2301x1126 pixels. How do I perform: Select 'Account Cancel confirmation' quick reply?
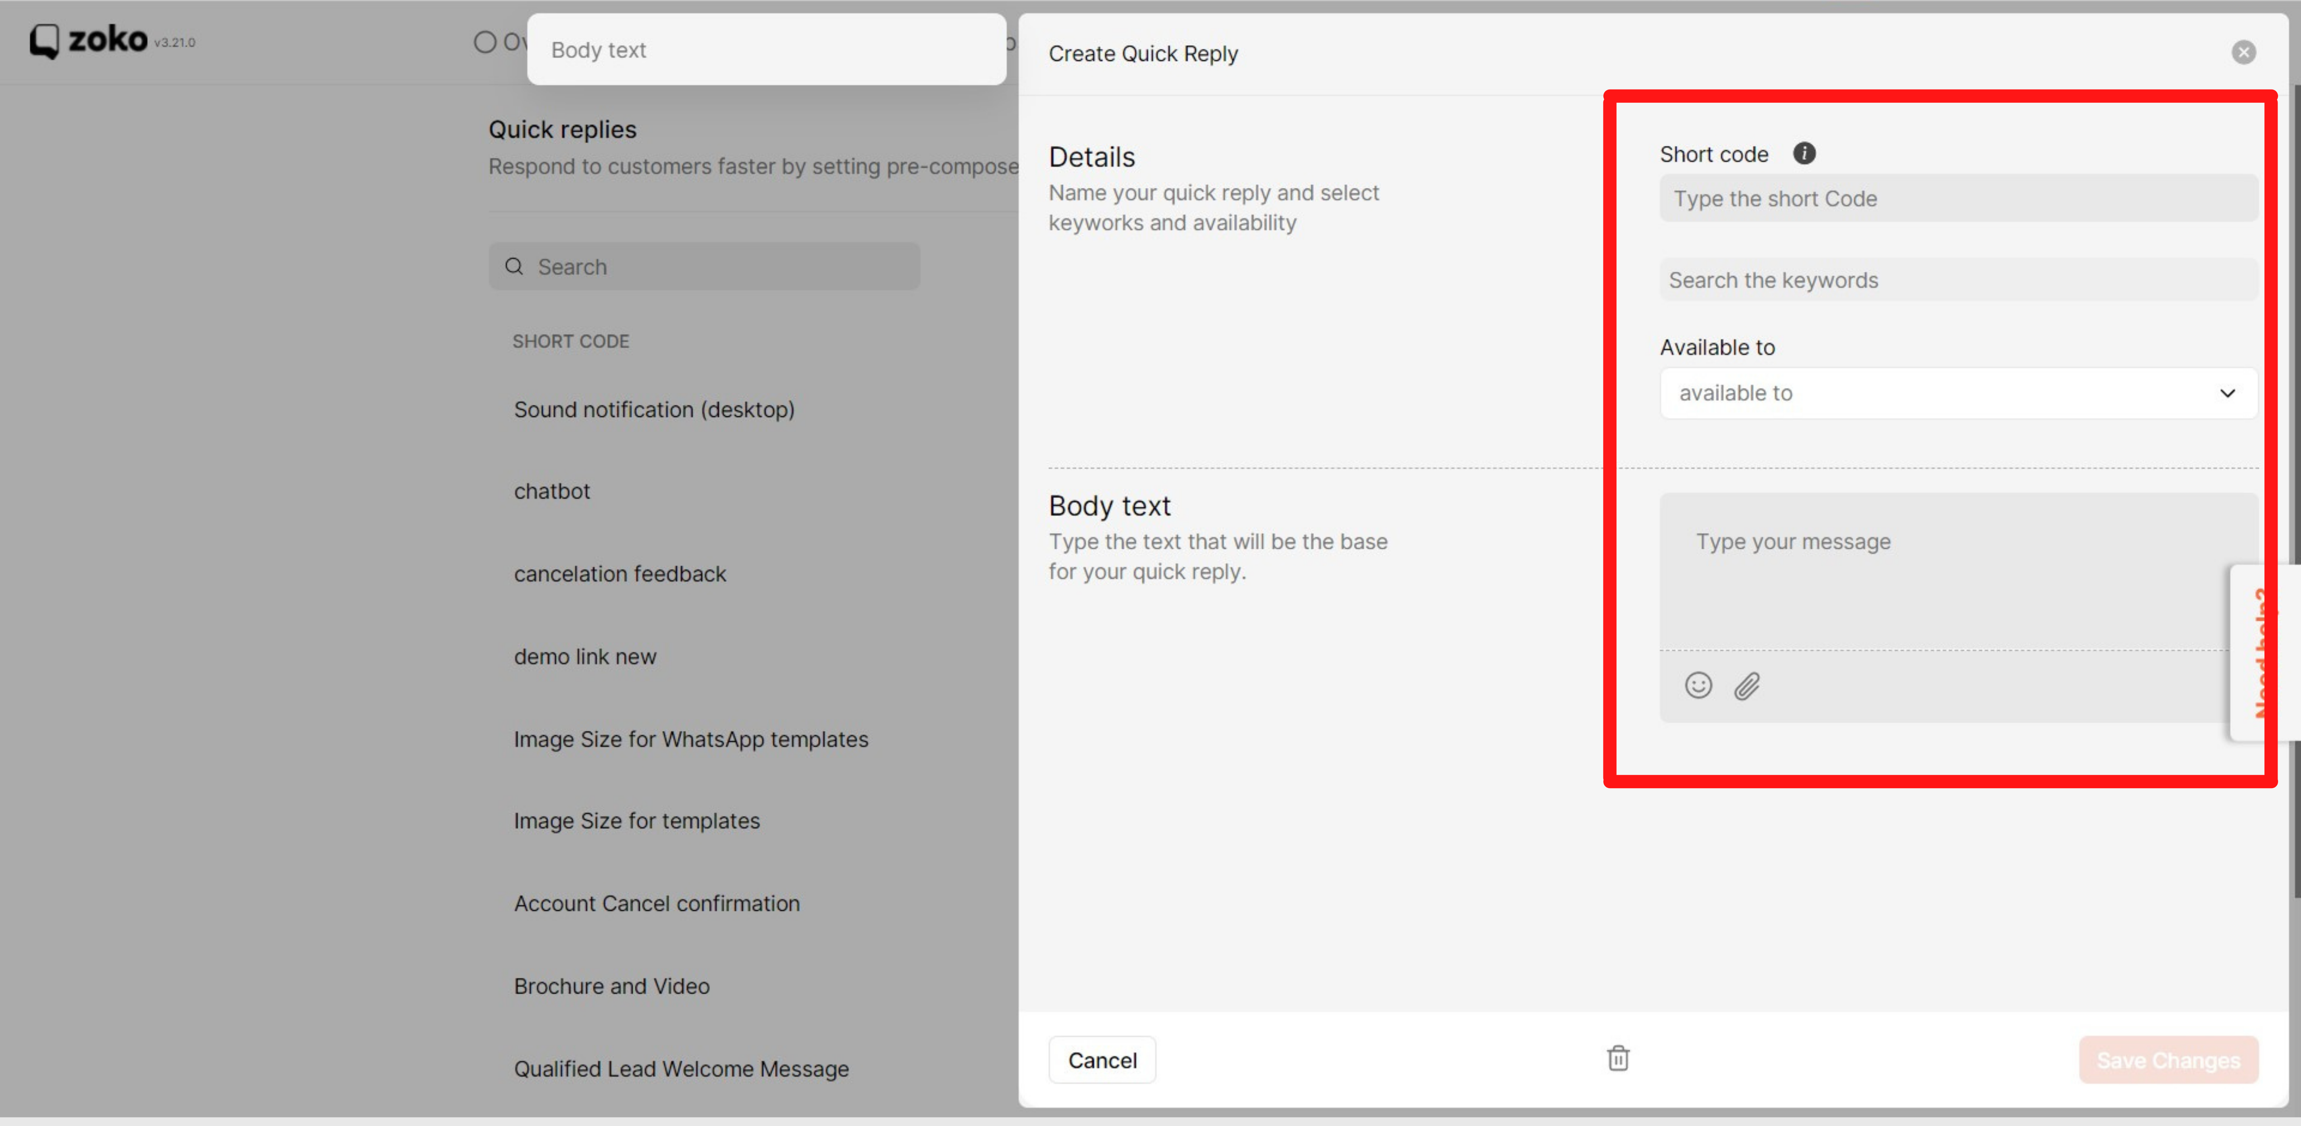click(x=657, y=903)
